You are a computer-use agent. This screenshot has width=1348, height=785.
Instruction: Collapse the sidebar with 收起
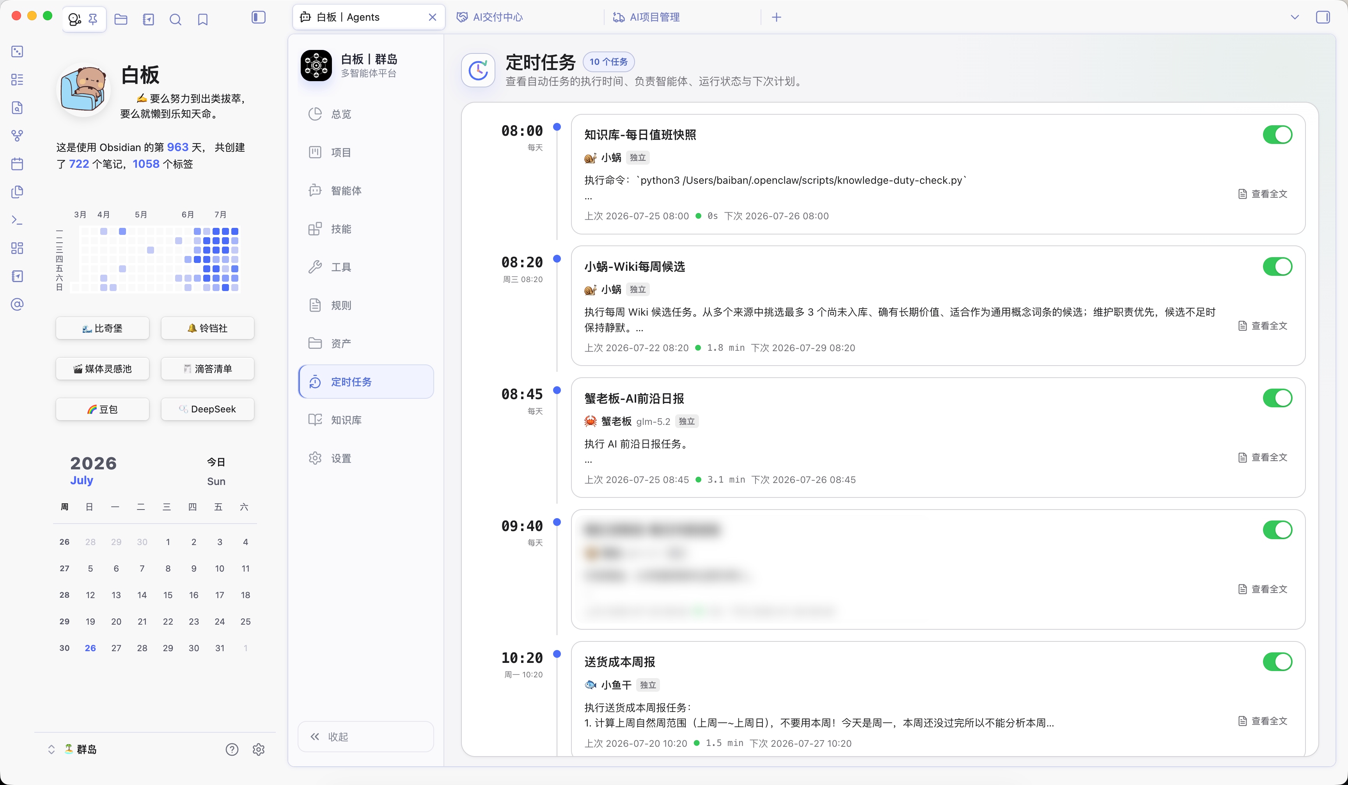click(x=365, y=736)
